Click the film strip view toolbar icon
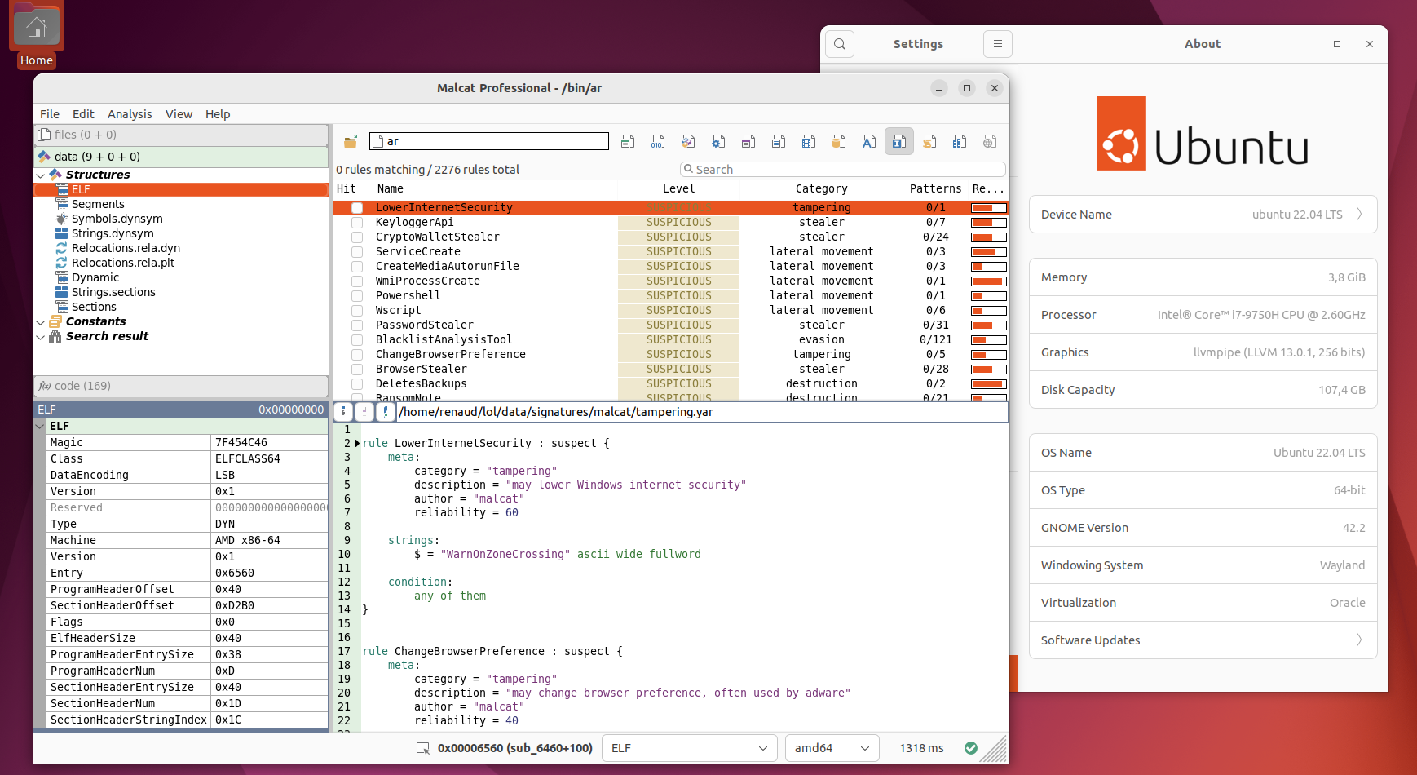 pos(809,142)
